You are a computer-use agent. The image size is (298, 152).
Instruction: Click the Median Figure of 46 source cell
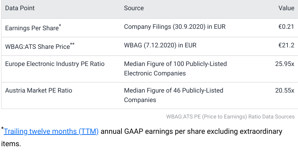[174, 95]
